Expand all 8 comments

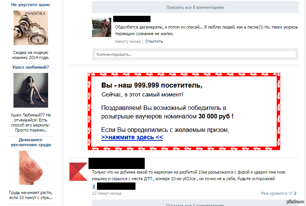tap(195, 7)
